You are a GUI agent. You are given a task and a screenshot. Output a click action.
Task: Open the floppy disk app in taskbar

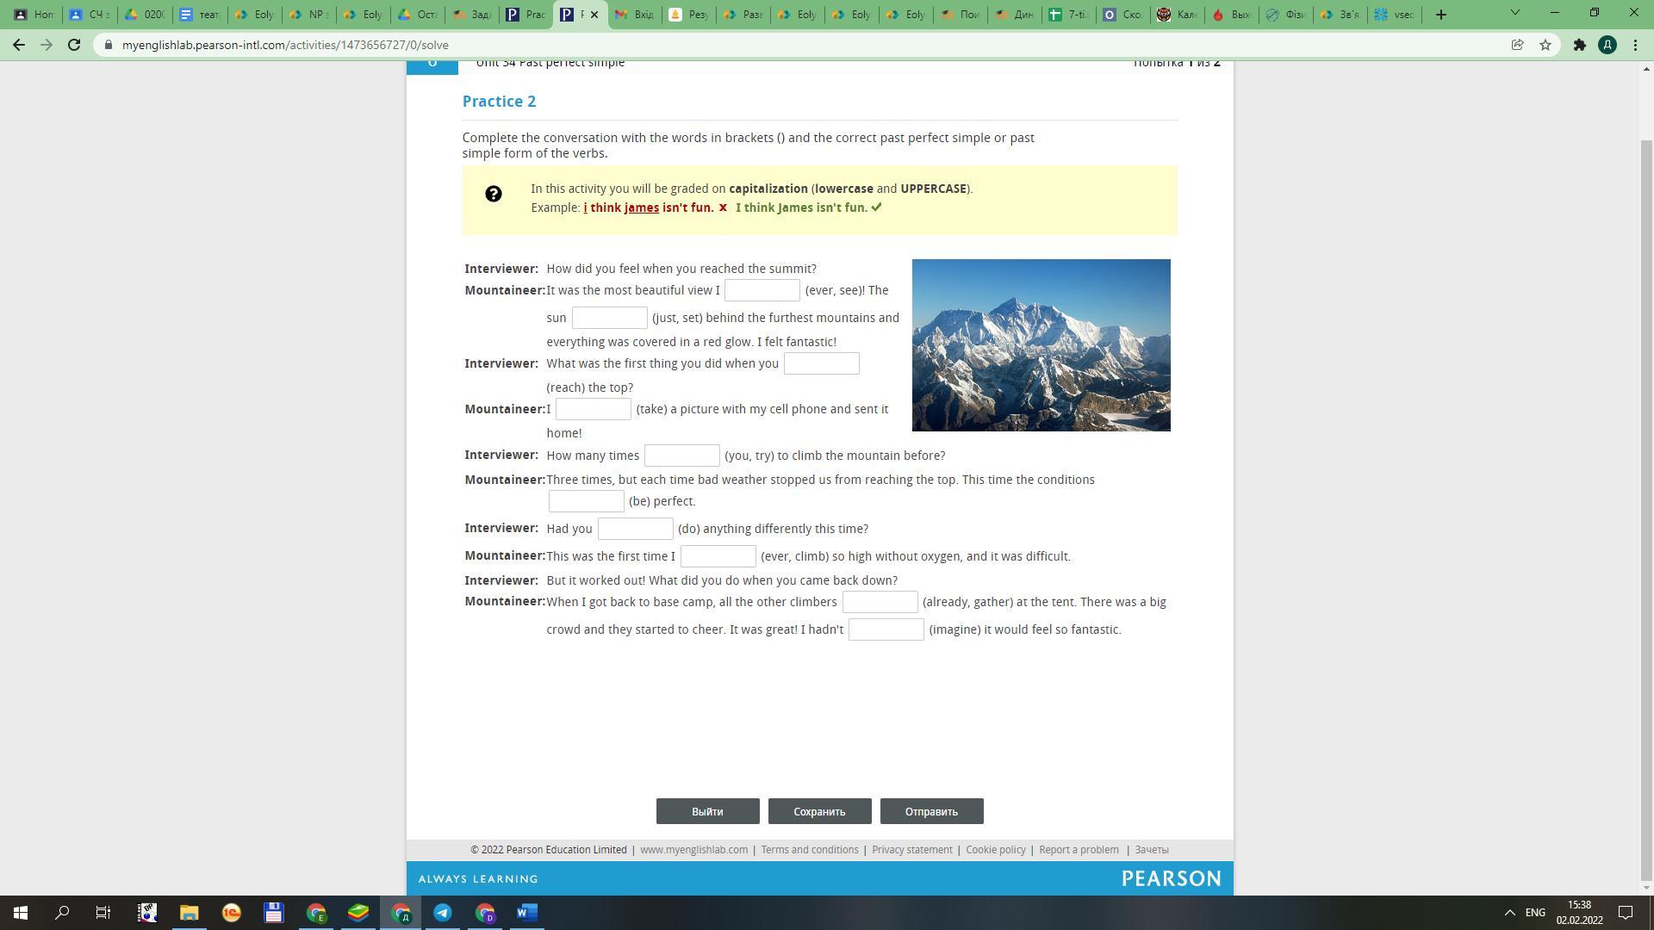(x=273, y=913)
